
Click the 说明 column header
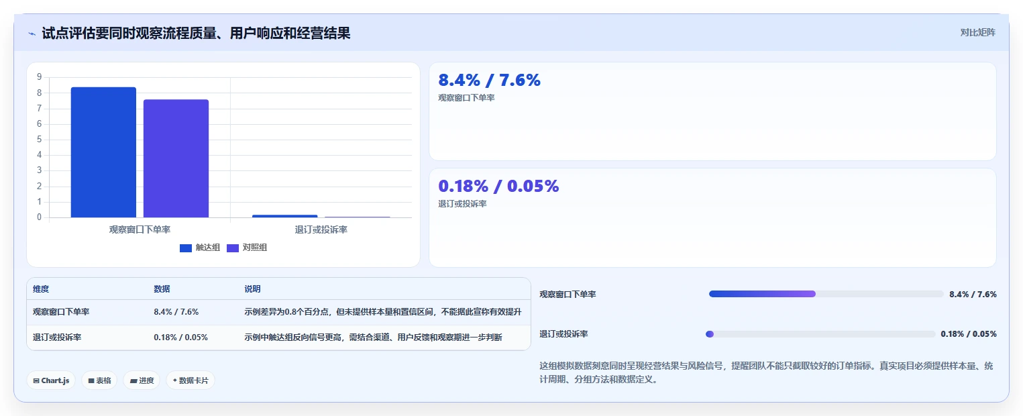pyautogui.click(x=252, y=289)
